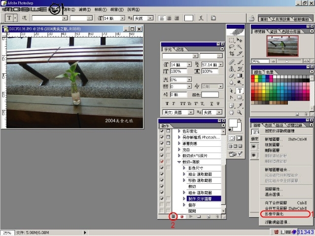The height and width of the screenshot is (236, 315).
Task: Toggle the 色彩變化 action checkbox
Action: (x=162, y=131)
